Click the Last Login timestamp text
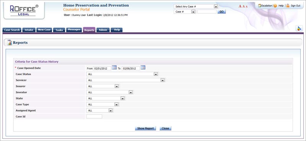This screenshot has height=141, width=306. coord(116,15)
